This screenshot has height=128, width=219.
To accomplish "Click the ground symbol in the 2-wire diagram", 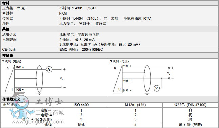I will coord(39,93).
